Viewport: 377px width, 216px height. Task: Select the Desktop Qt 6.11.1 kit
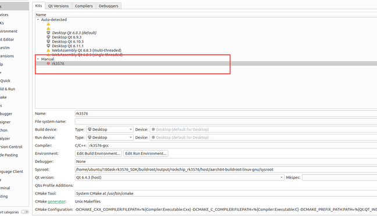68,46
